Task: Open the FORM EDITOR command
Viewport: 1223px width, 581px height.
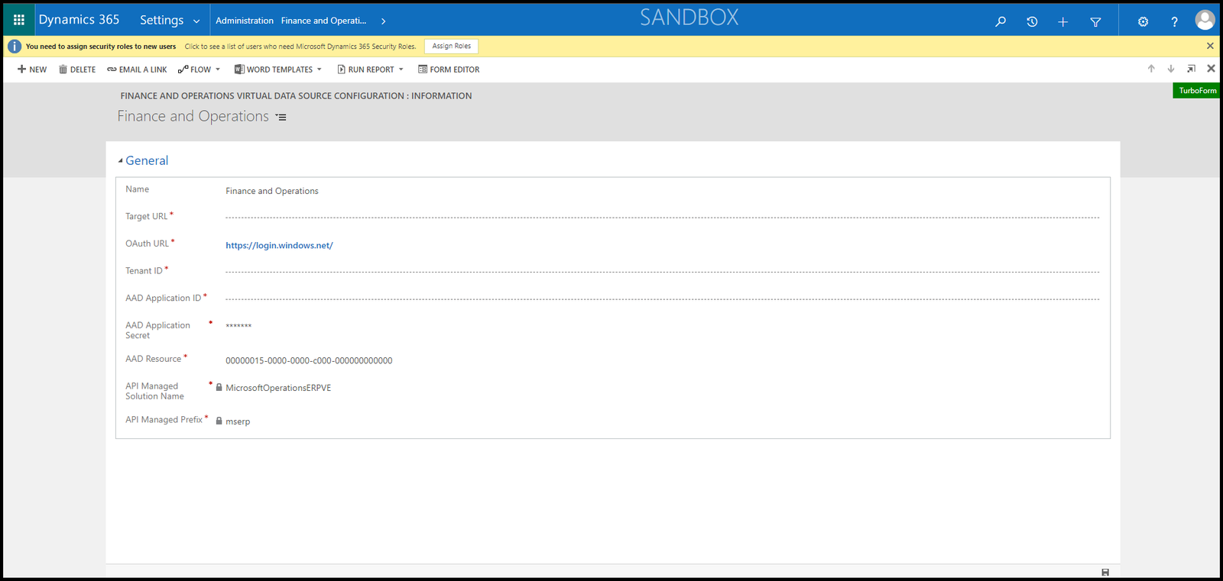Action: tap(449, 69)
